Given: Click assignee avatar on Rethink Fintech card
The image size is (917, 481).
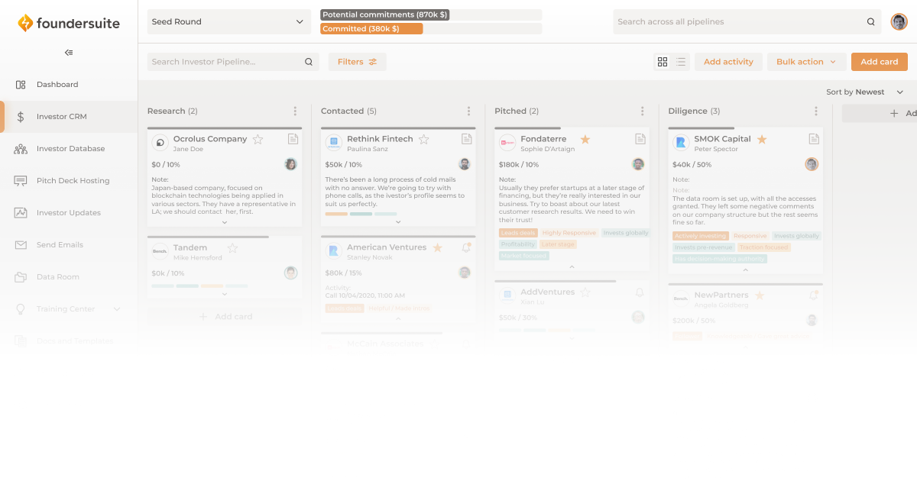Looking at the screenshot, I should point(465,164).
